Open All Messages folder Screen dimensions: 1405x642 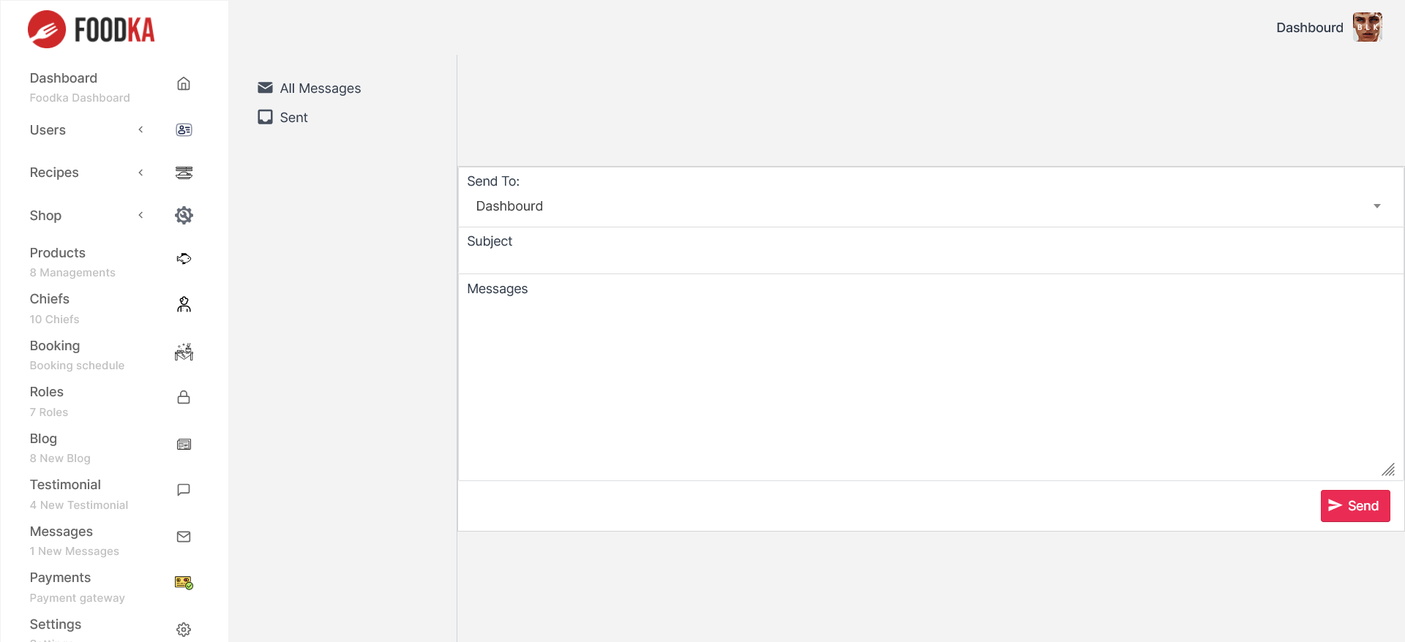[320, 88]
